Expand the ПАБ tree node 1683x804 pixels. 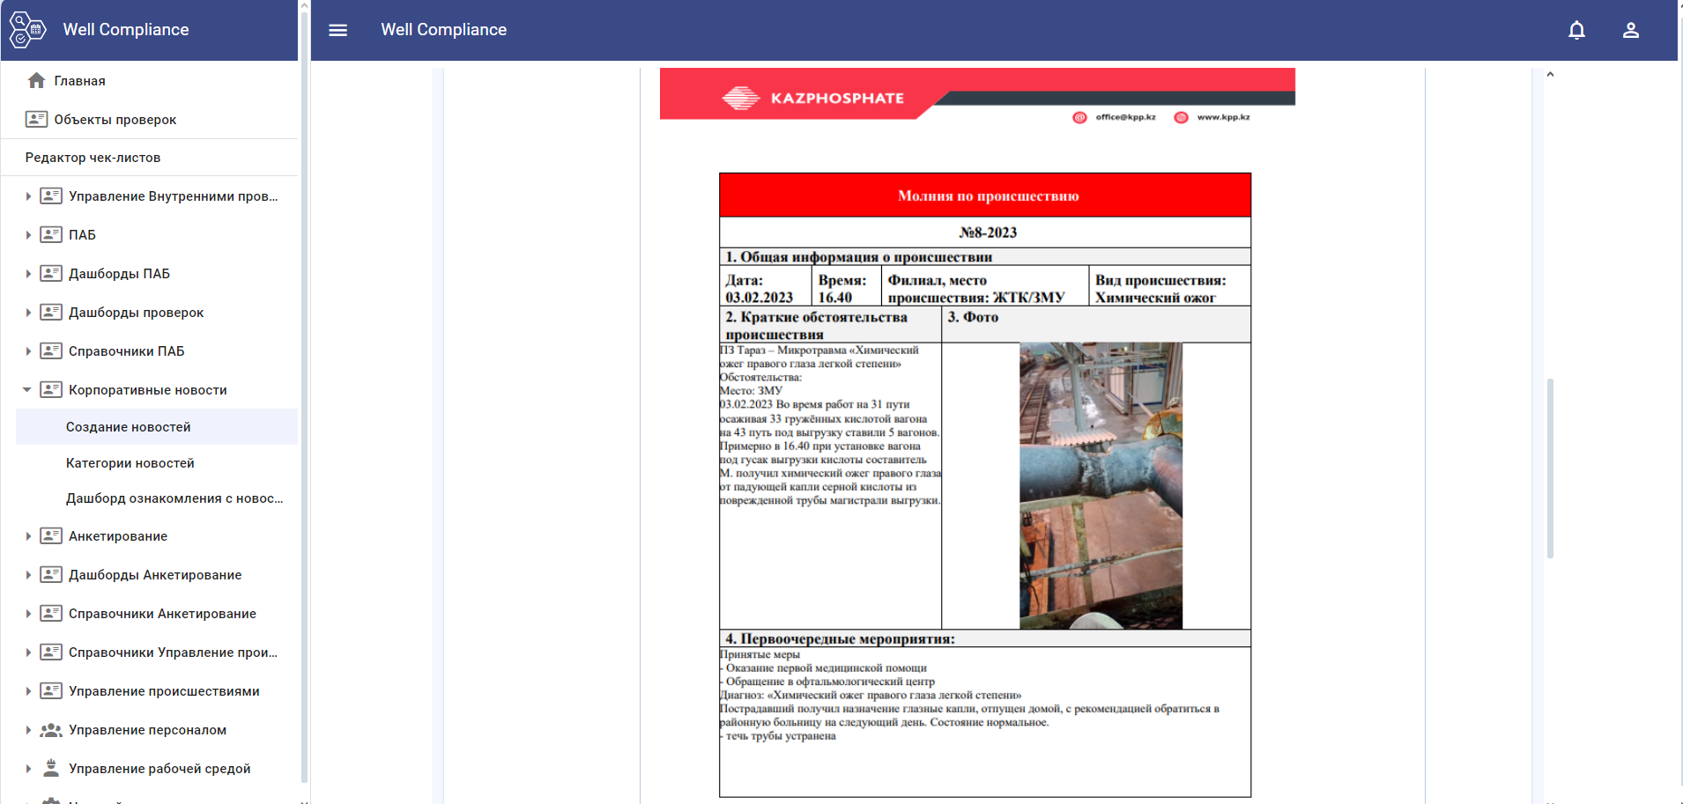[28, 235]
